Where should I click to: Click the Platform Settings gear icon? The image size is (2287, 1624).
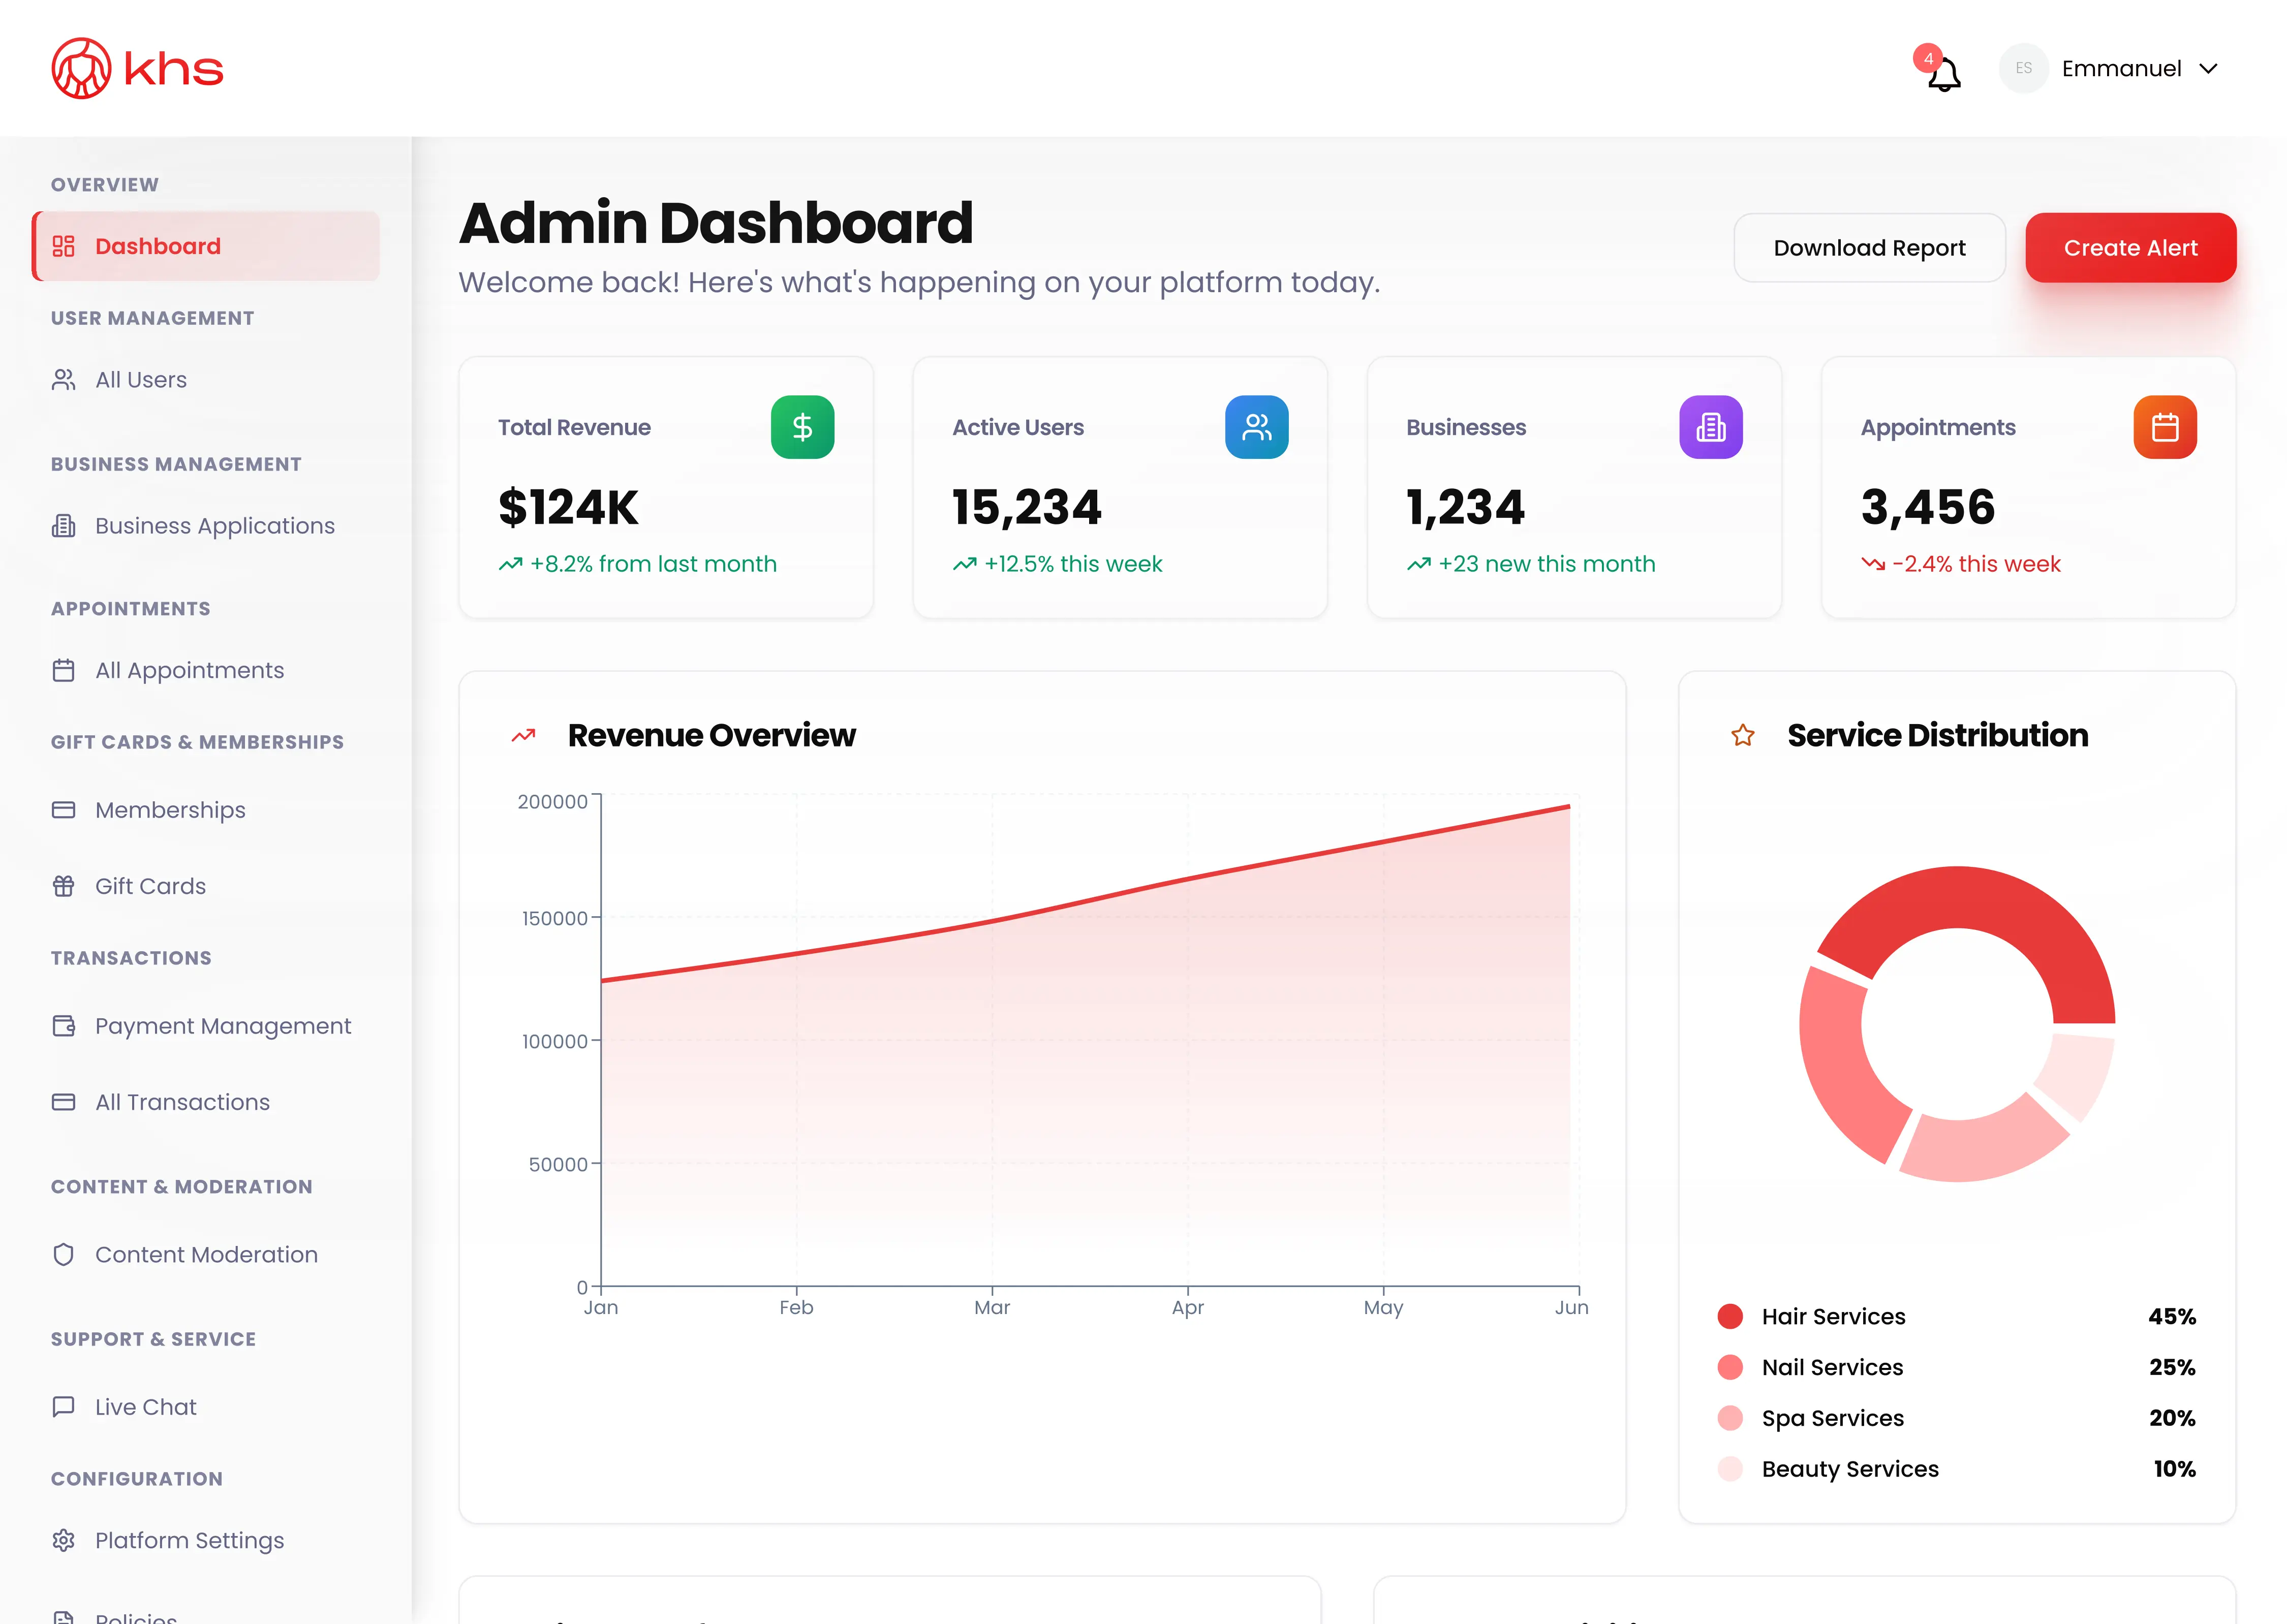pos(64,1540)
